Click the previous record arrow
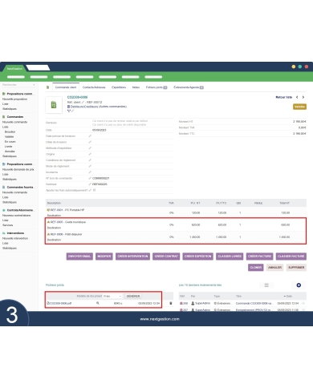313x388 pixels. pyautogui.click(x=297, y=97)
